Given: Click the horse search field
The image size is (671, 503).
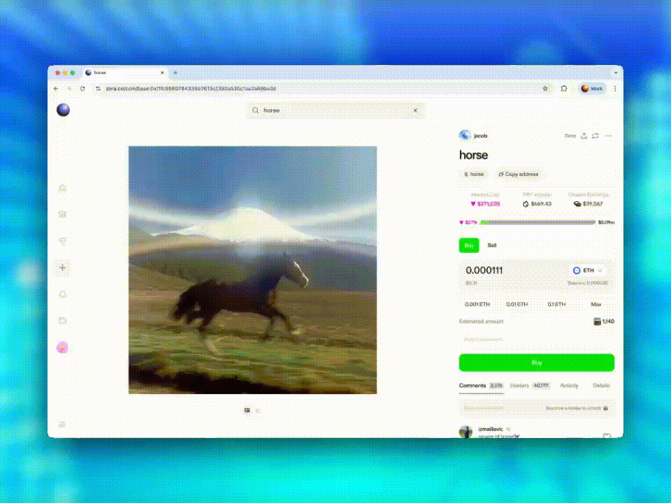Looking at the screenshot, I should (335, 110).
